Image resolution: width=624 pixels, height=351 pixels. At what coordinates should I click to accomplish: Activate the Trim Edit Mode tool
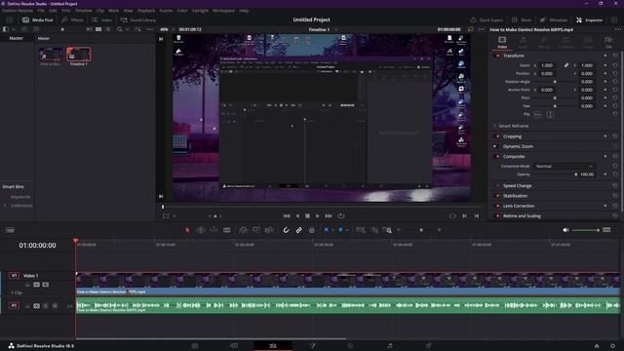201,230
